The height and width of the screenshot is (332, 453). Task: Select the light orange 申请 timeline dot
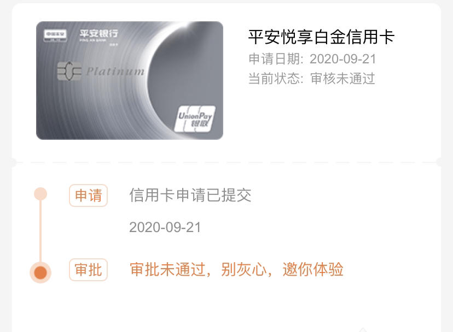tap(40, 193)
